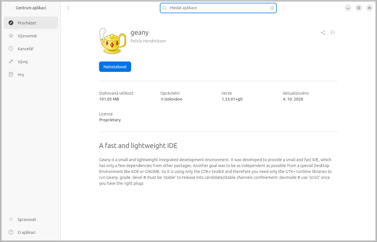Share geany via the share icon
The height and width of the screenshot is (242, 377).
(x=323, y=33)
